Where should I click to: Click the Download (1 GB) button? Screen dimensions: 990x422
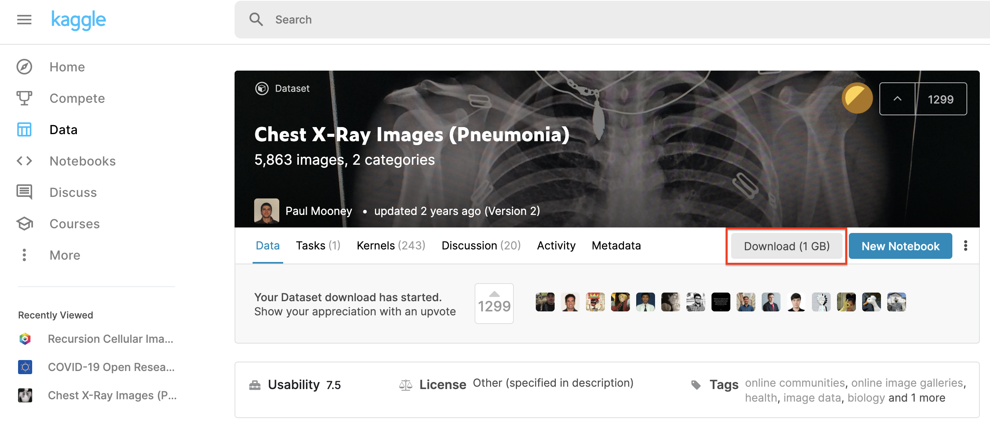pos(786,246)
